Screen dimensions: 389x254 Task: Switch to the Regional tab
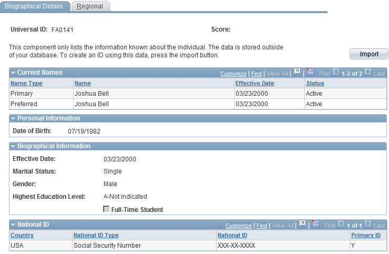click(x=90, y=6)
